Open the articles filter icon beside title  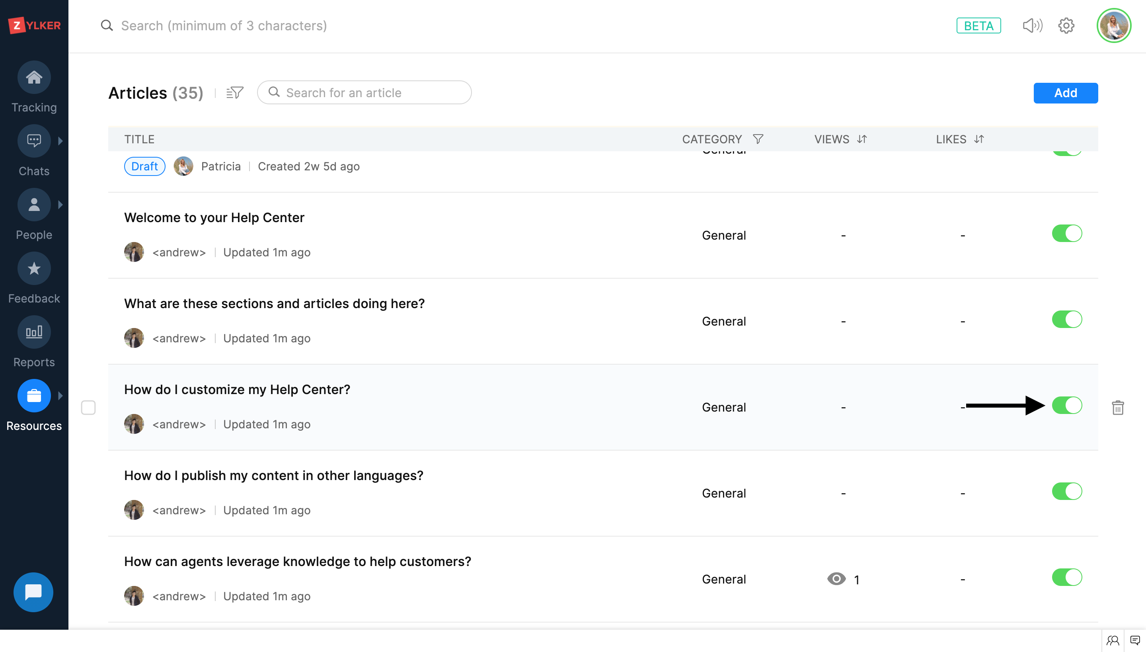click(235, 93)
